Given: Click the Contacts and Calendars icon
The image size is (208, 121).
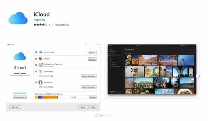Looking at the screenshot, I should coord(40,65).
